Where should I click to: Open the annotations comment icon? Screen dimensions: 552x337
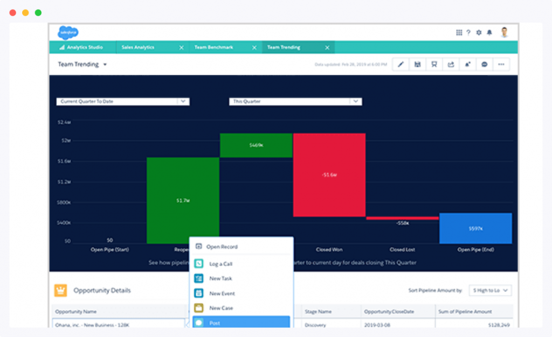(x=484, y=64)
